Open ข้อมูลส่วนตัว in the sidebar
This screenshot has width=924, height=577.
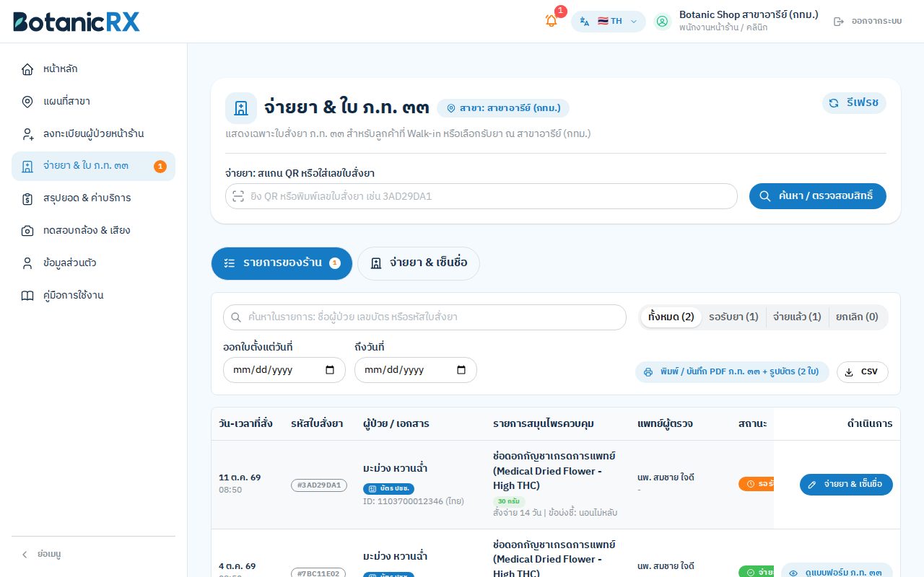click(93, 263)
